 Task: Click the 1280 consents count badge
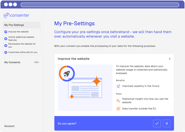coord(36,62)
